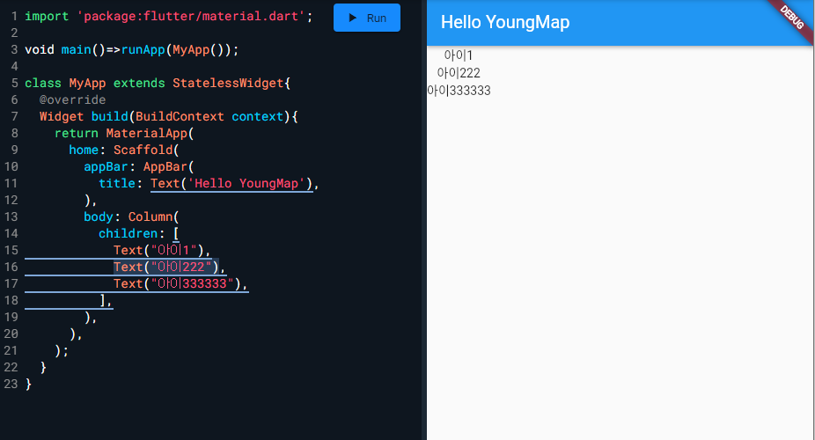Click 'home: Scaffold(' code line
Viewport: 815px width, 440px height.
pyautogui.click(x=124, y=150)
